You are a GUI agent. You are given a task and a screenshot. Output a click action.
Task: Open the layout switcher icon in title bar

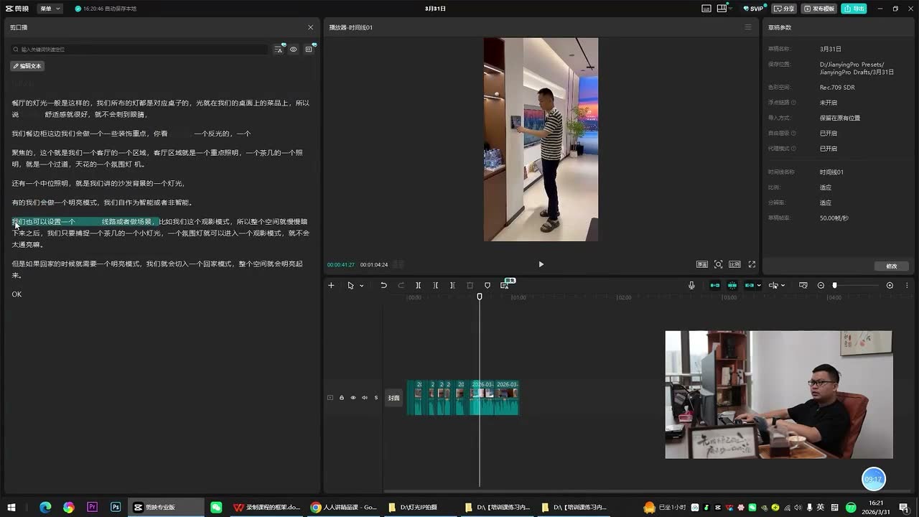(722, 9)
